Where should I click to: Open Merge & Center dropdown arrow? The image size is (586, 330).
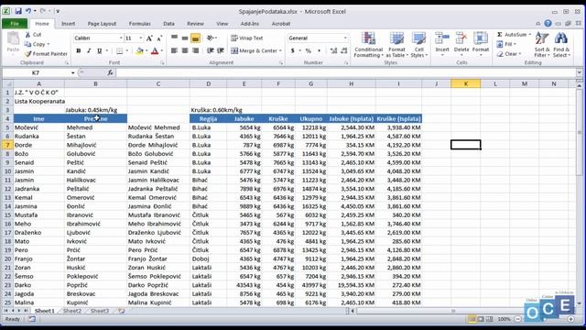click(x=280, y=50)
